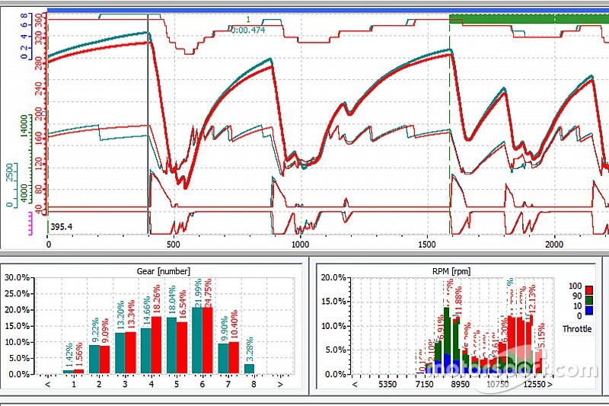
Task: Click the teal gear 5 histogram bar
Action: tap(172, 346)
